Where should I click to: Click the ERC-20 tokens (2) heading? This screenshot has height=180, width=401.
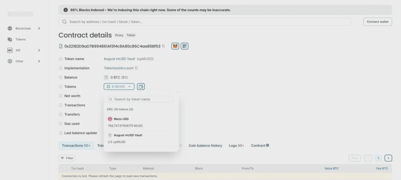[120, 109]
